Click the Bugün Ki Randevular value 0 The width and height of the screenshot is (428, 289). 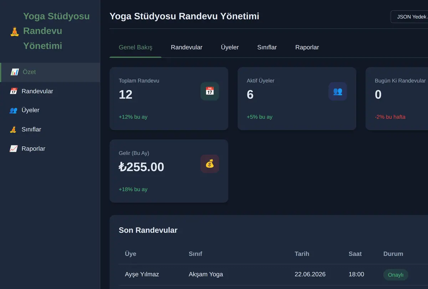tap(378, 94)
